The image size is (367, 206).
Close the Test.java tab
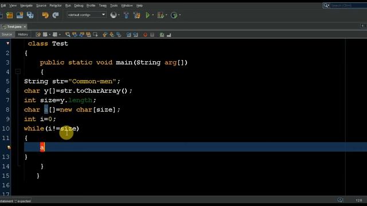click(25, 27)
